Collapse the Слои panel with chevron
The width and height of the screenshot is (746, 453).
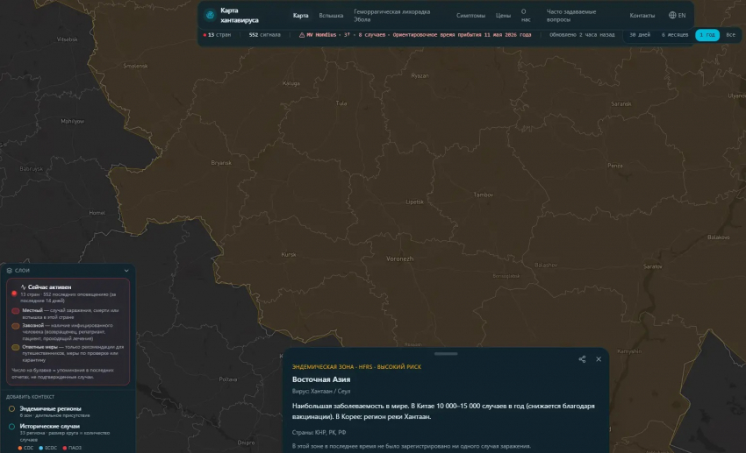(x=126, y=271)
